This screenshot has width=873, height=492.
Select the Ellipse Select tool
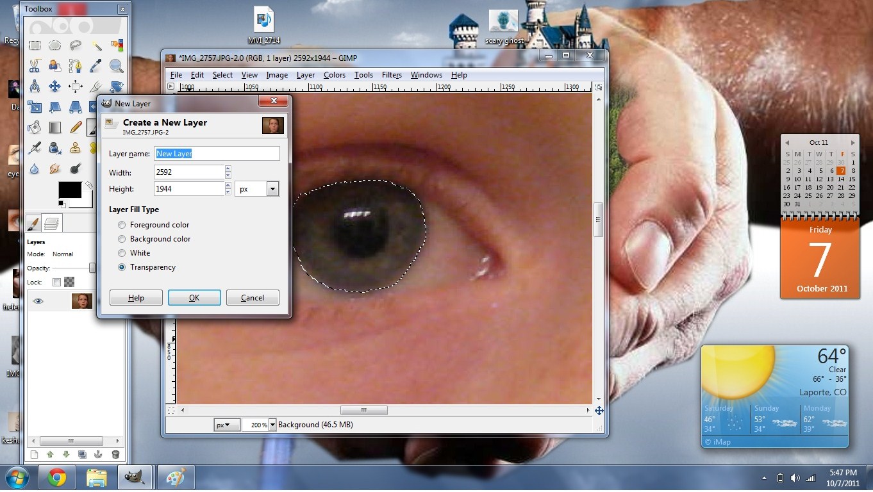point(55,45)
